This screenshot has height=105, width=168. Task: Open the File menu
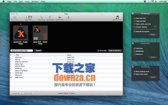coord(15,1)
